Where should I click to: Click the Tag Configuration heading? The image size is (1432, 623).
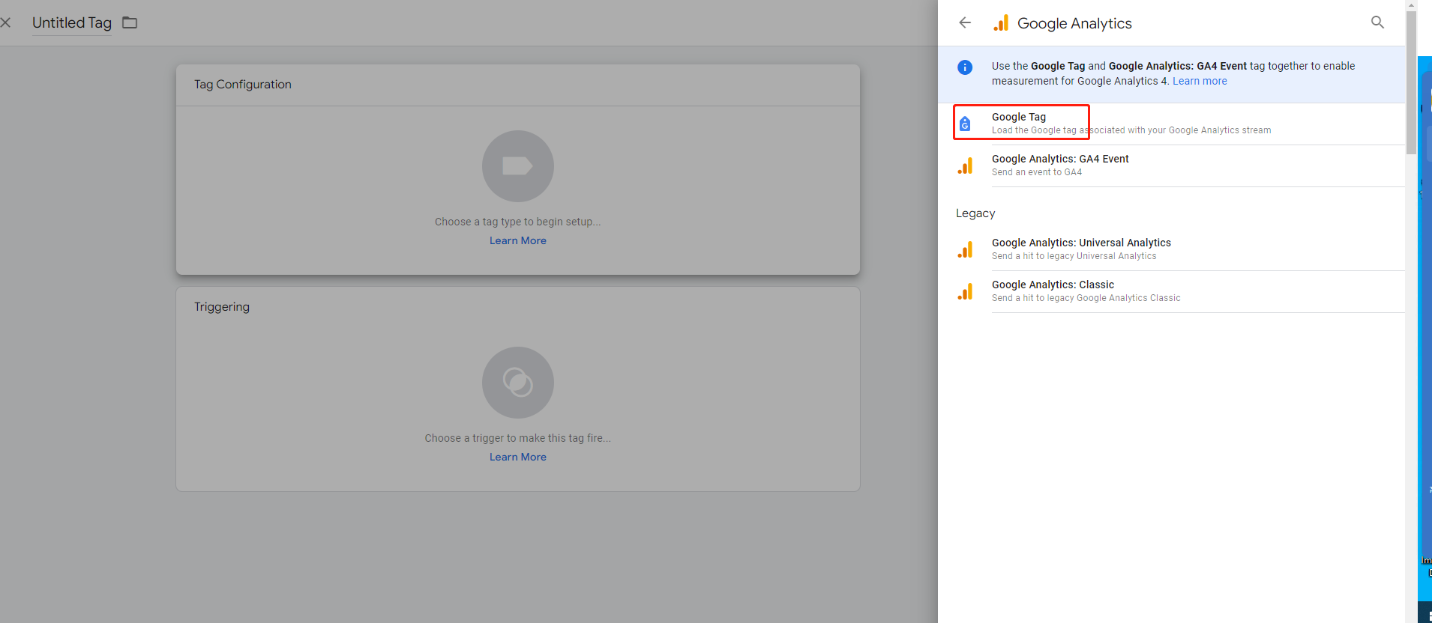click(242, 85)
